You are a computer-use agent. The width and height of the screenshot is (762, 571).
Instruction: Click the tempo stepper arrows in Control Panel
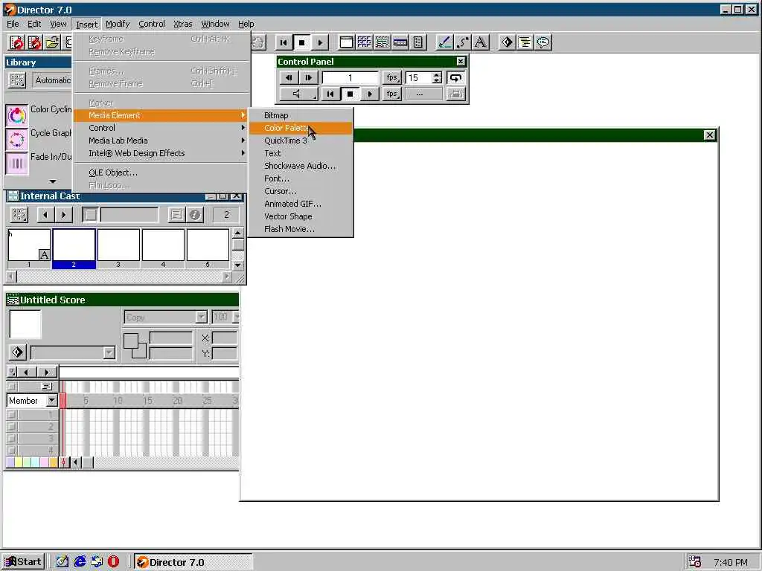click(x=436, y=77)
